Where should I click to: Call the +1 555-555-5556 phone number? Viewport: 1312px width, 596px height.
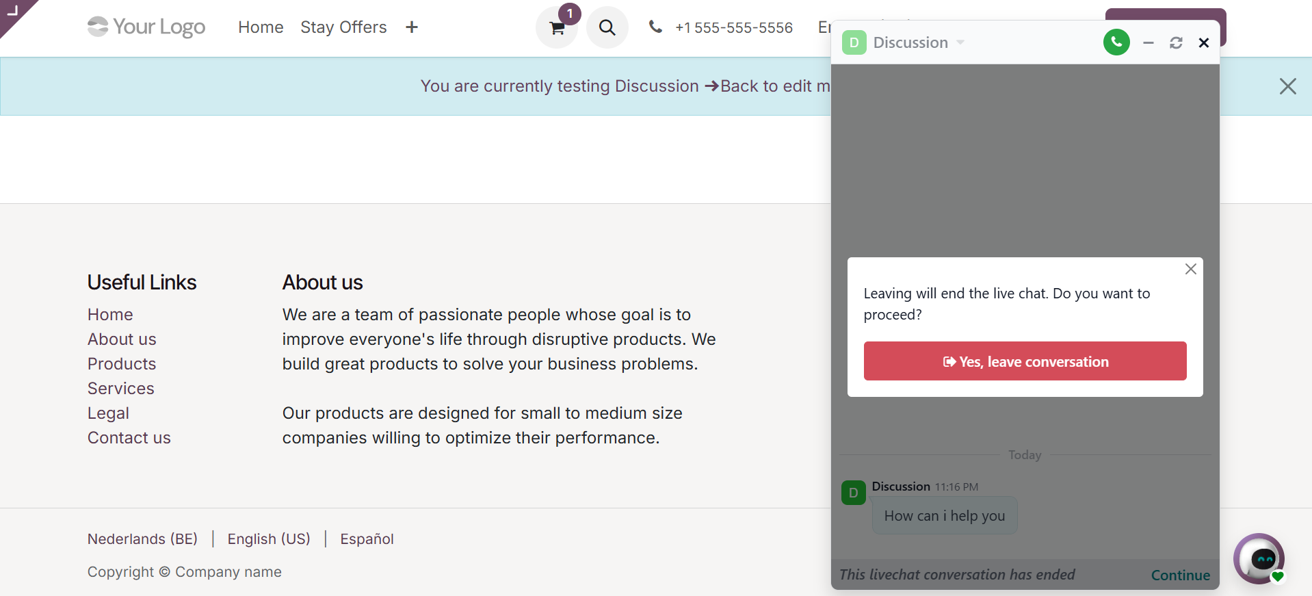pos(733,28)
